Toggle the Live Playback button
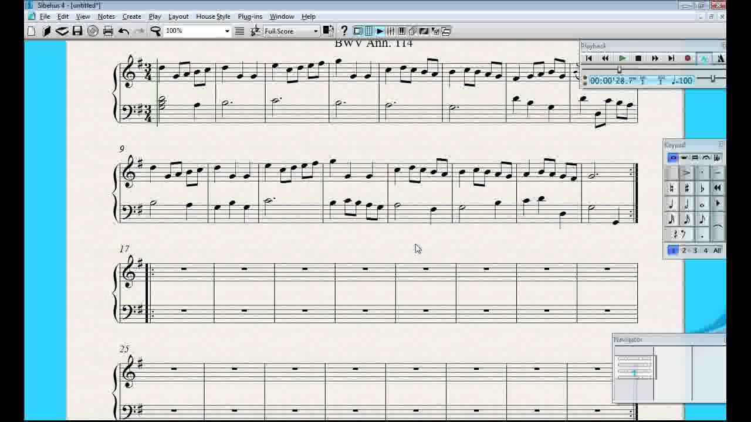The width and height of the screenshot is (751, 422). (704, 58)
